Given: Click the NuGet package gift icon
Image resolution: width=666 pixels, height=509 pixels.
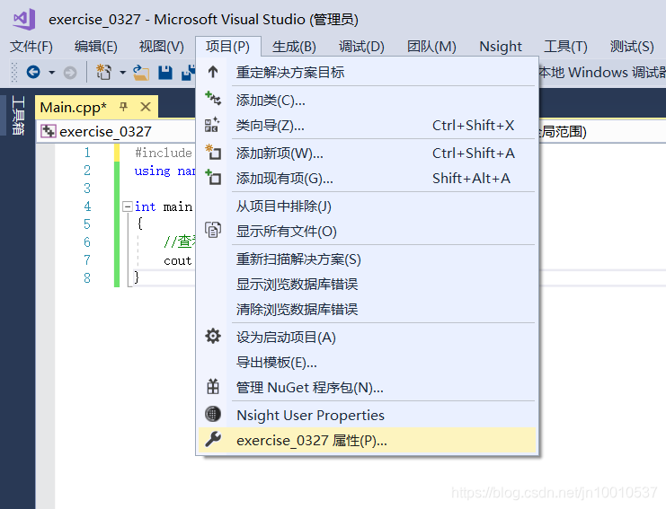Looking at the screenshot, I should (213, 386).
